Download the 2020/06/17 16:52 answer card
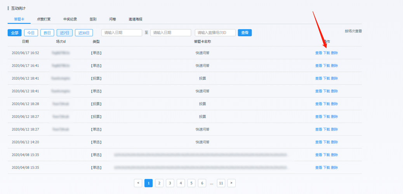Viewport: 403px width, 194px height. pyautogui.click(x=327, y=53)
